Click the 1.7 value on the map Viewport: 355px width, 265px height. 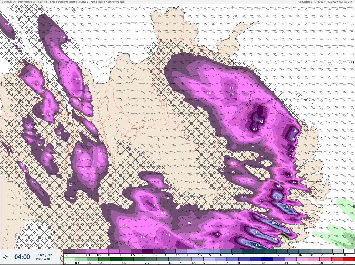153,206
